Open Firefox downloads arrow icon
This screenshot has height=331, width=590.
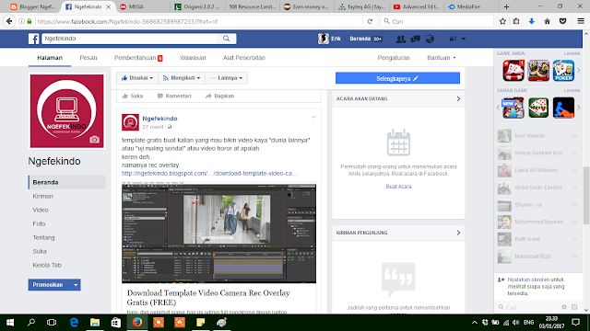coord(532,21)
